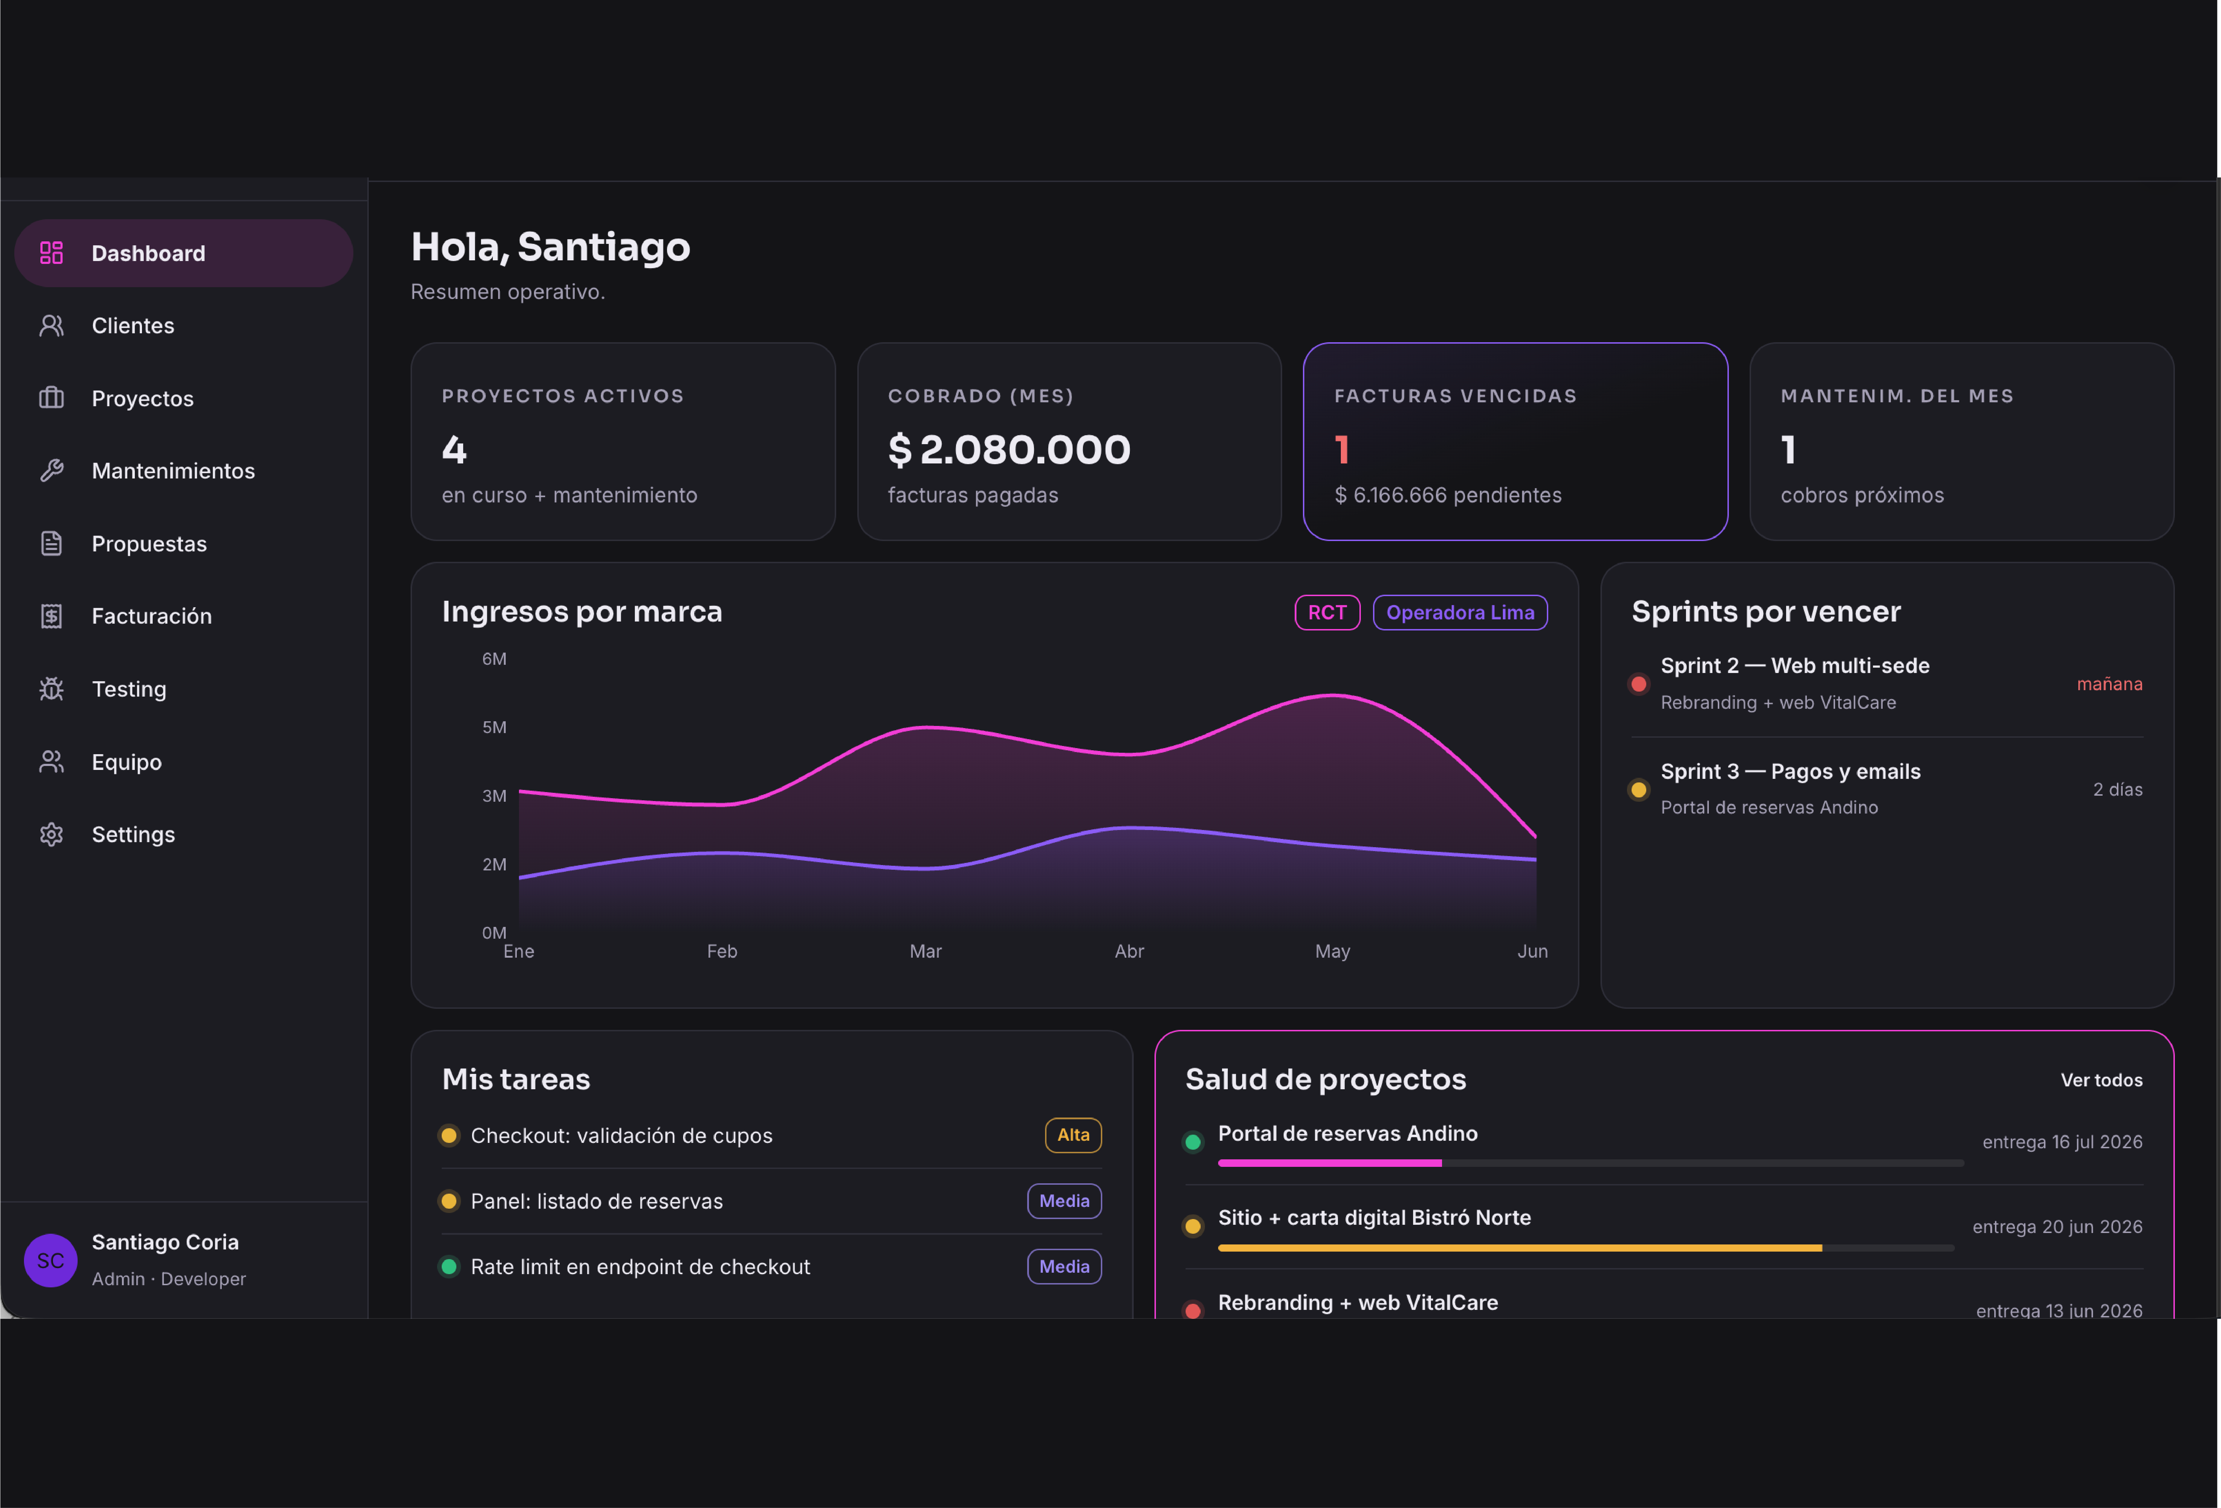
Task: Toggle the RCT series in chart
Action: click(x=1327, y=613)
